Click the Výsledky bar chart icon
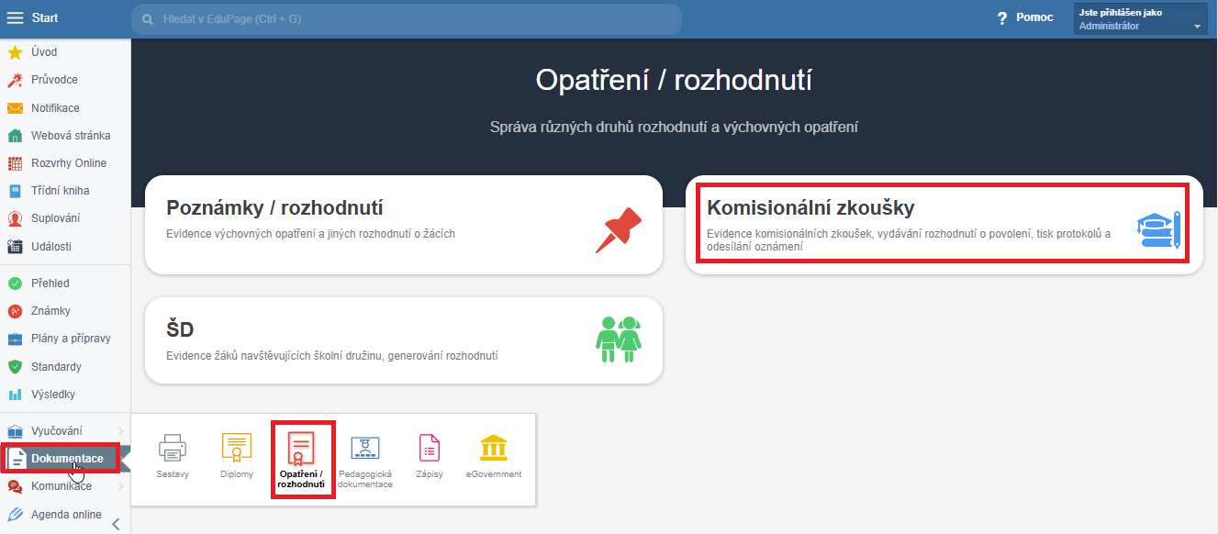The width and height of the screenshot is (1218, 534). coord(15,395)
